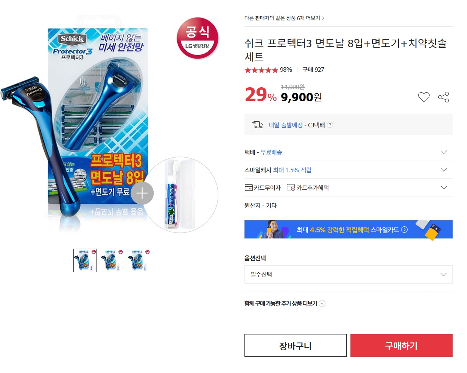Image resolution: width=467 pixels, height=373 pixels.
Task: Click the delivery question mark help icon
Action: 330,125
